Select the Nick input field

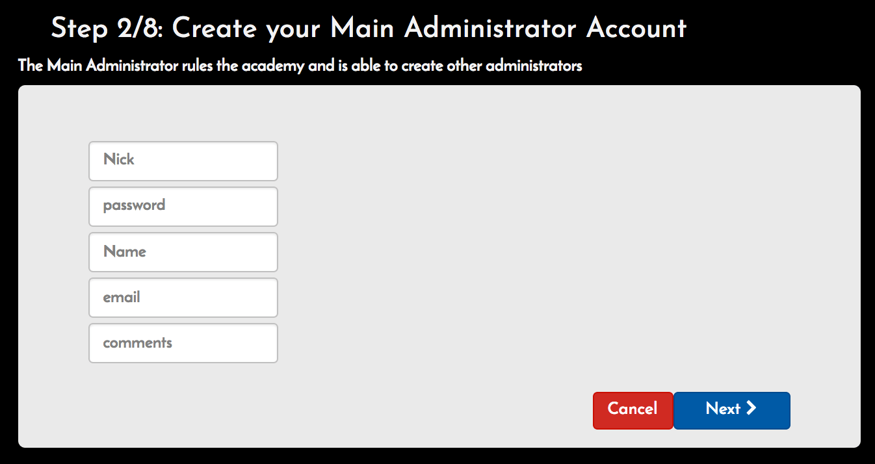[x=183, y=161]
